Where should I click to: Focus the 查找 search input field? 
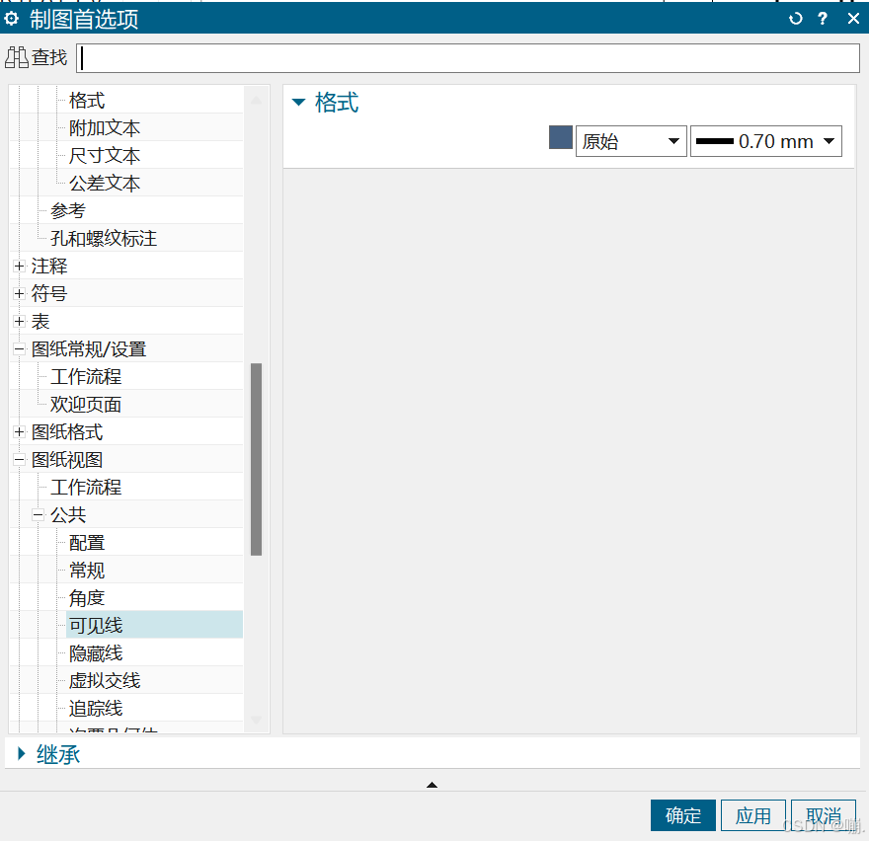[468, 58]
